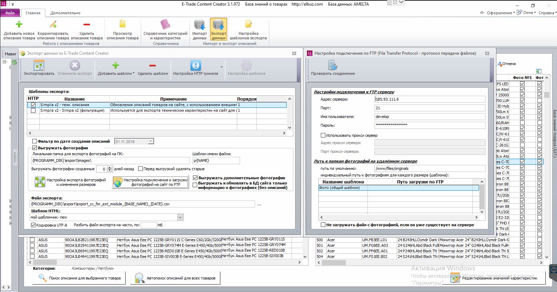Viewport: 557px width, 292px height.
Task: Check 'Выгружать и обновлять в БД сайта только информацию' checkbox
Action: [x=195, y=185]
